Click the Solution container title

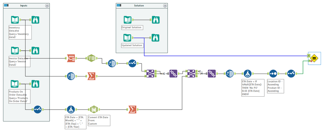click(139, 6)
